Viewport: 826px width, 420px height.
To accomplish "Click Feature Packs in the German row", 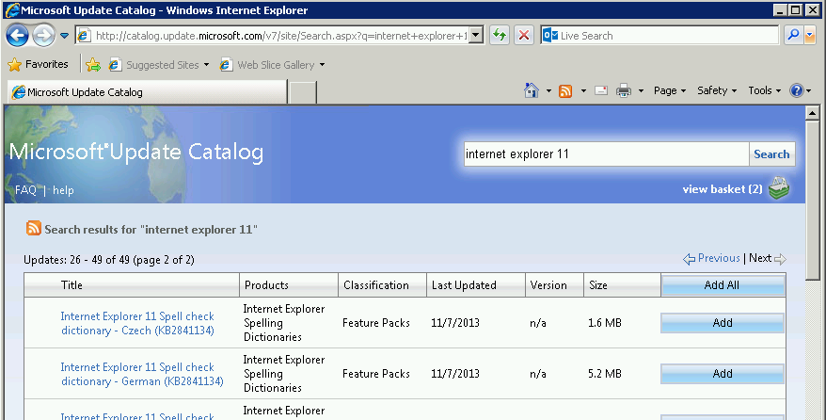I will click(x=376, y=374).
